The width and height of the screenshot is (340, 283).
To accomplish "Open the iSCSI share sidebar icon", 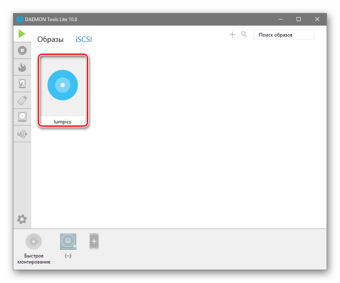I will click(x=22, y=134).
